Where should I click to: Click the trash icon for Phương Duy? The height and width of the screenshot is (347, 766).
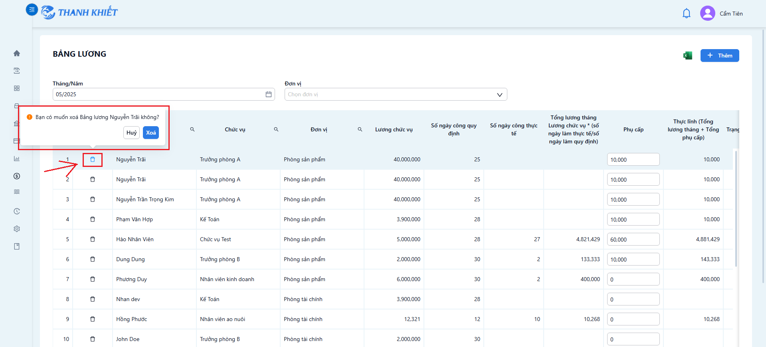point(93,279)
